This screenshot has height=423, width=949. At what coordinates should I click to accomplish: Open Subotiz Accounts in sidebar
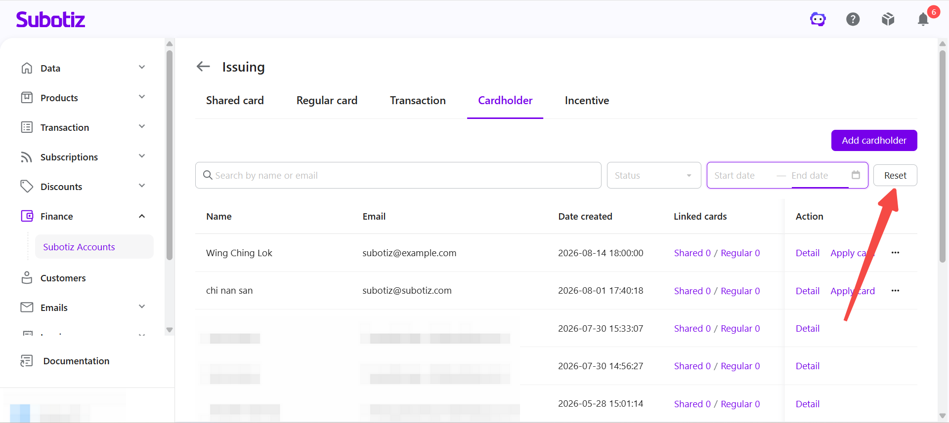point(94,247)
